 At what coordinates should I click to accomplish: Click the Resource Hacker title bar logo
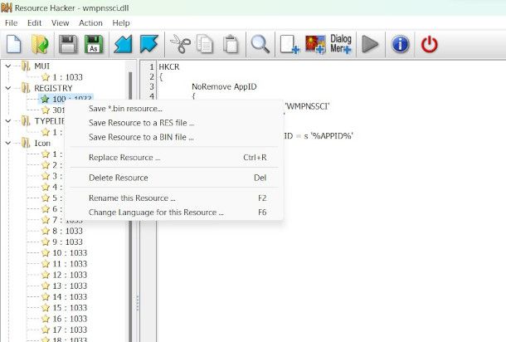[x=7, y=7]
